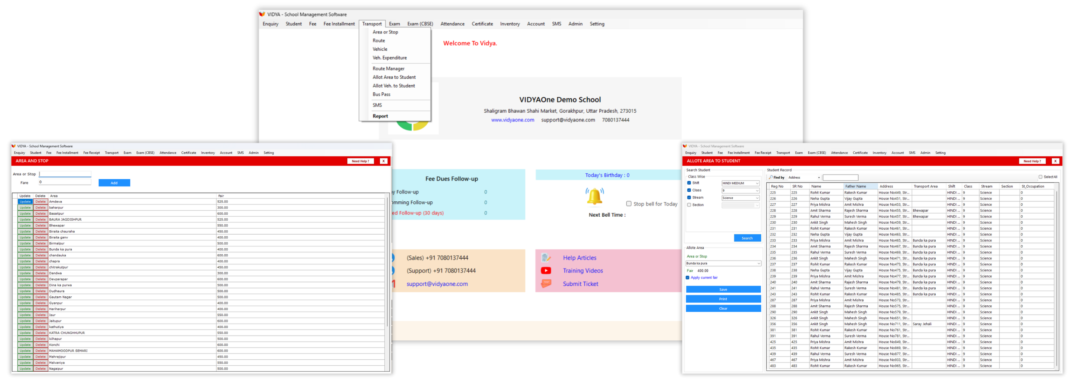This screenshot has width=1074, height=381.
Task: Uncheck the Class filter checkbox
Action: click(x=689, y=190)
